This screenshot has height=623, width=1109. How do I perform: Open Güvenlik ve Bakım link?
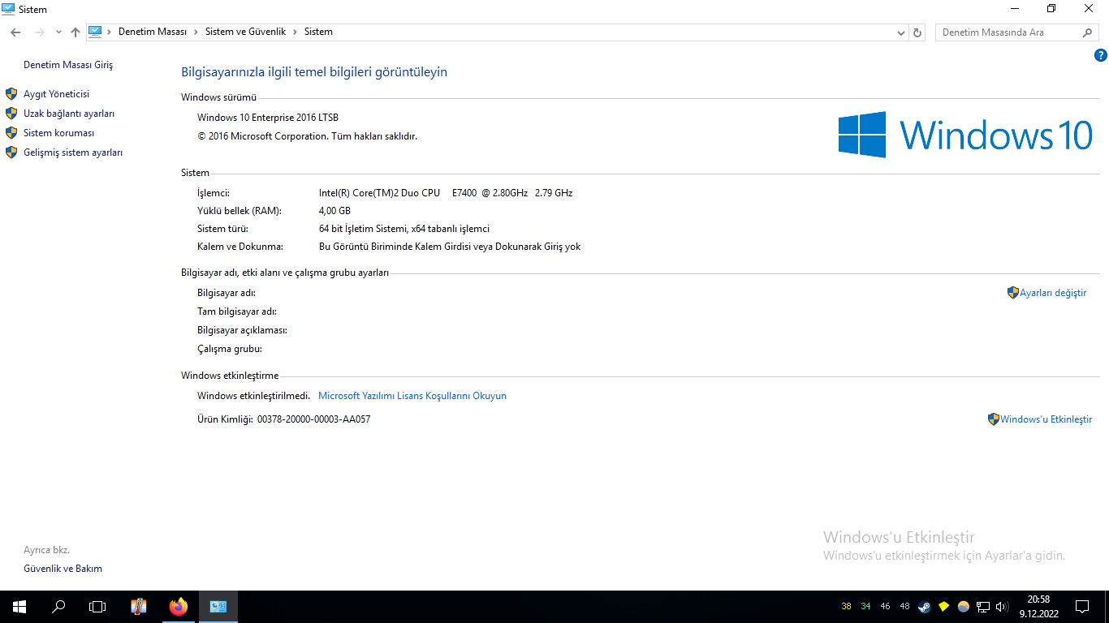[63, 569]
